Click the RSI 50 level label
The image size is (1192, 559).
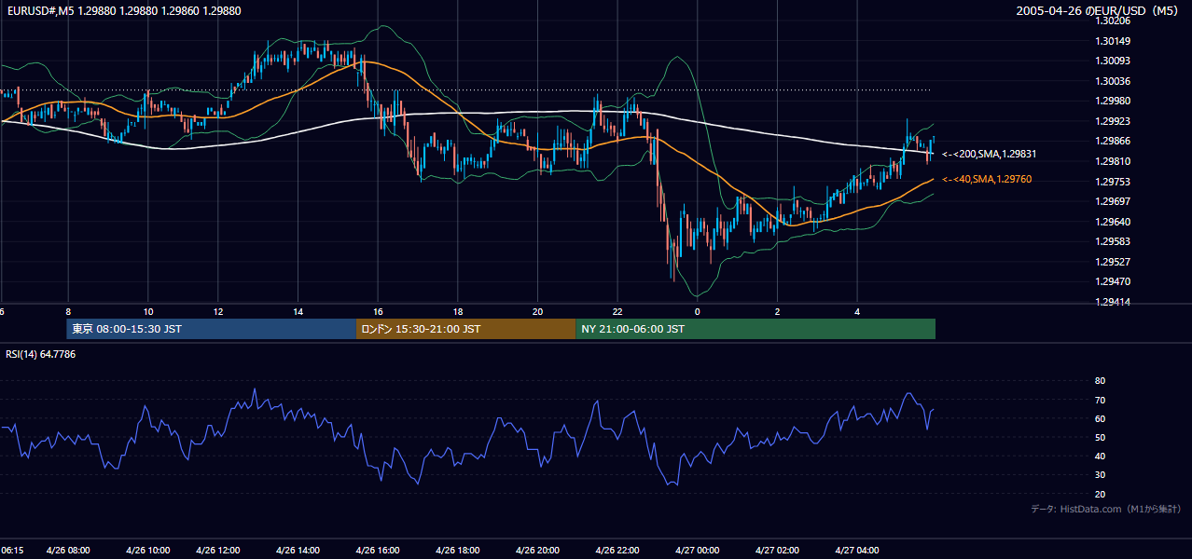pos(1100,437)
